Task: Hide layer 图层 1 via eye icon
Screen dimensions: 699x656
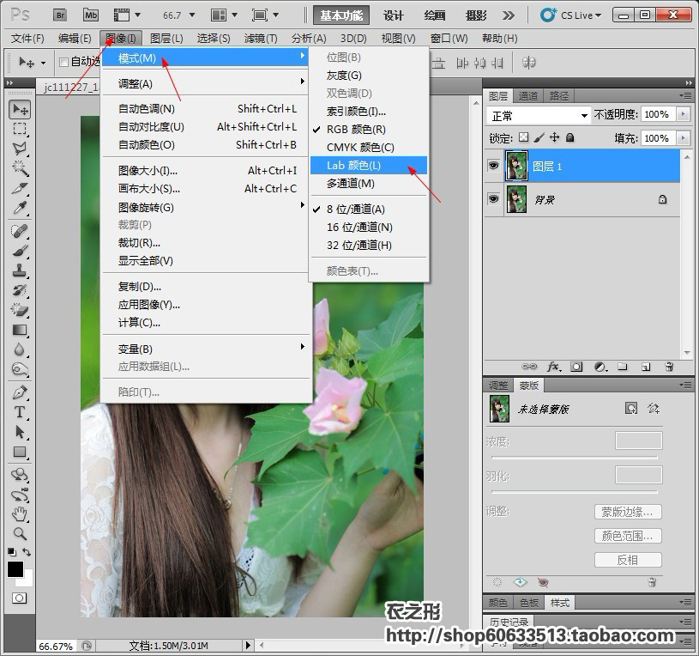Action: (493, 166)
